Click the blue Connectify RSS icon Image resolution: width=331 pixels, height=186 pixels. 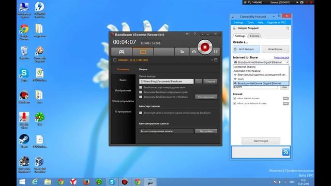click(x=286, y=152)
